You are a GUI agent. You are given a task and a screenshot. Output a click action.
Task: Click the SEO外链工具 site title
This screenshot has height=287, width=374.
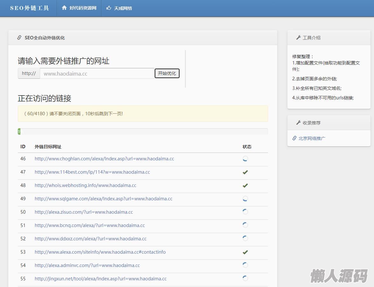coord(29,8)
